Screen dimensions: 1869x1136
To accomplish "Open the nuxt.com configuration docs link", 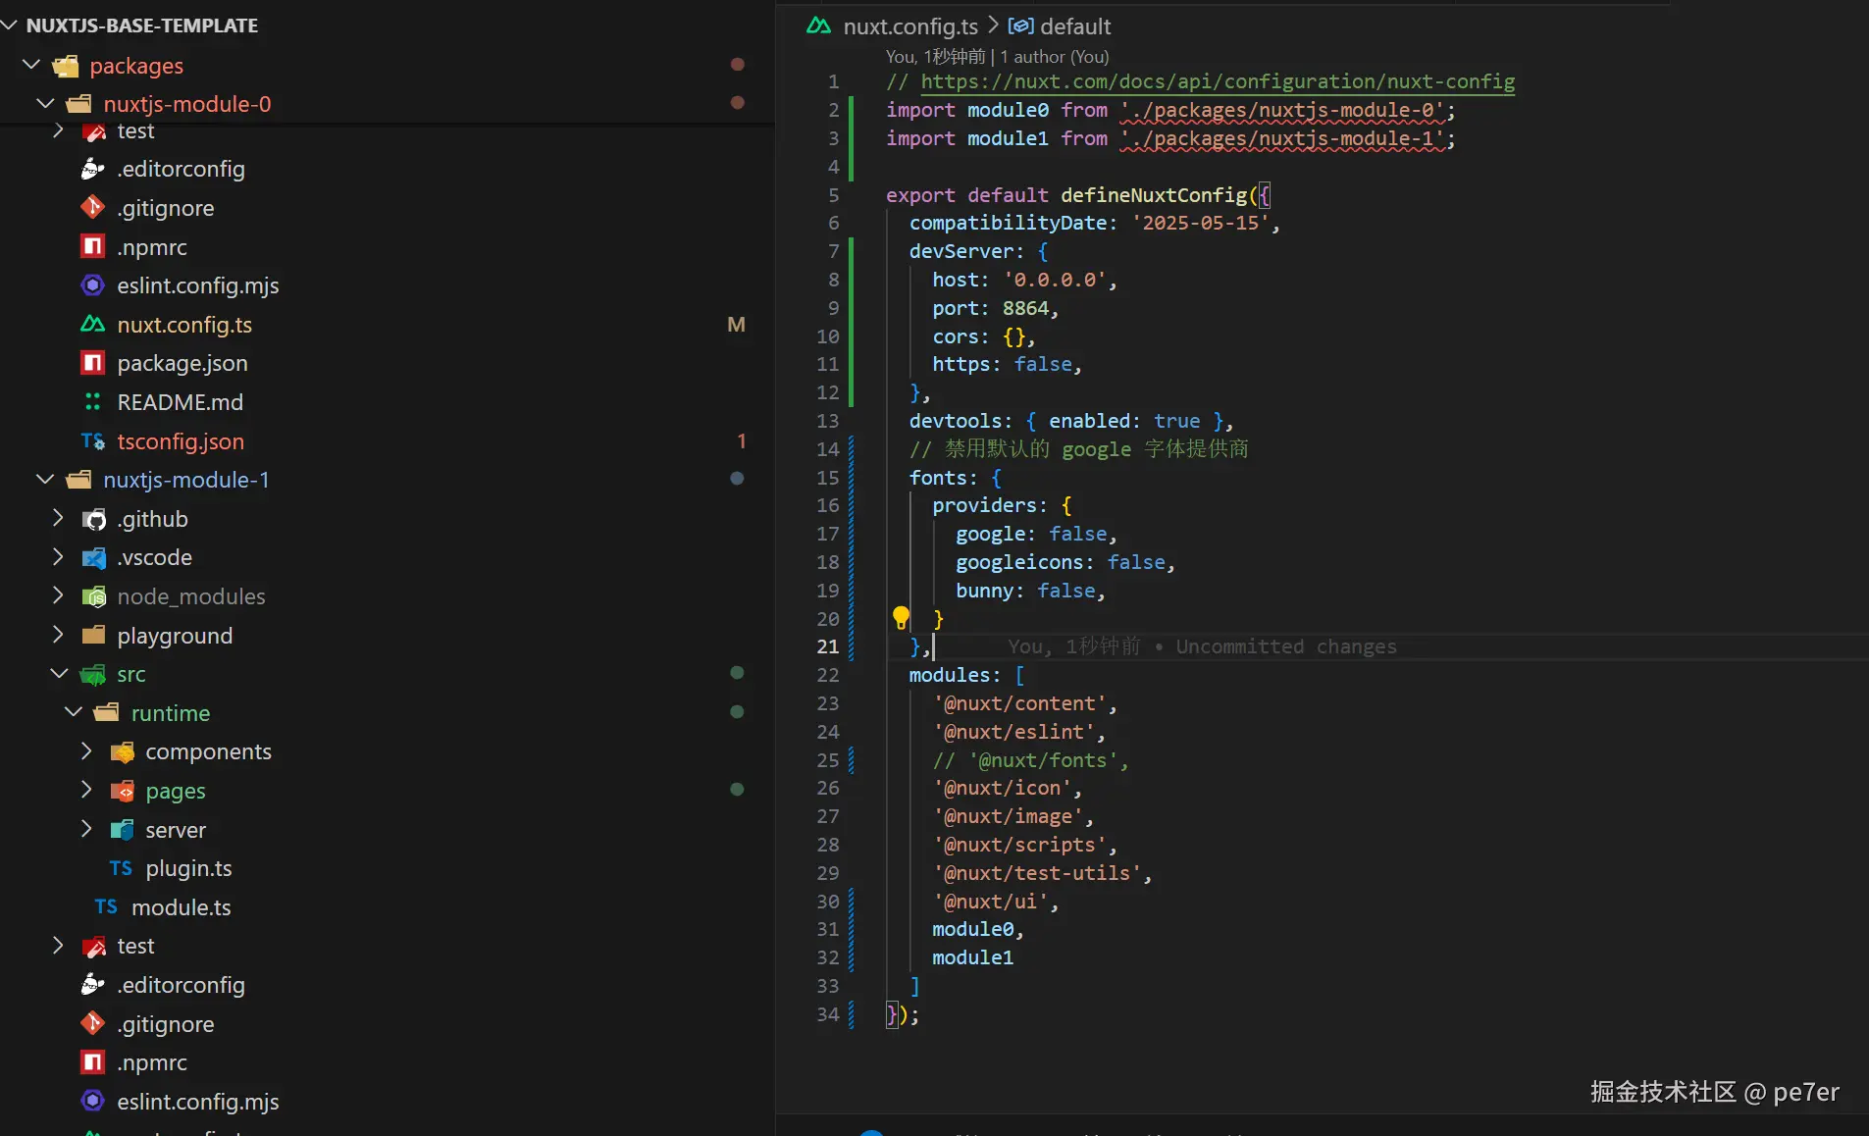I will (1218, 81).
